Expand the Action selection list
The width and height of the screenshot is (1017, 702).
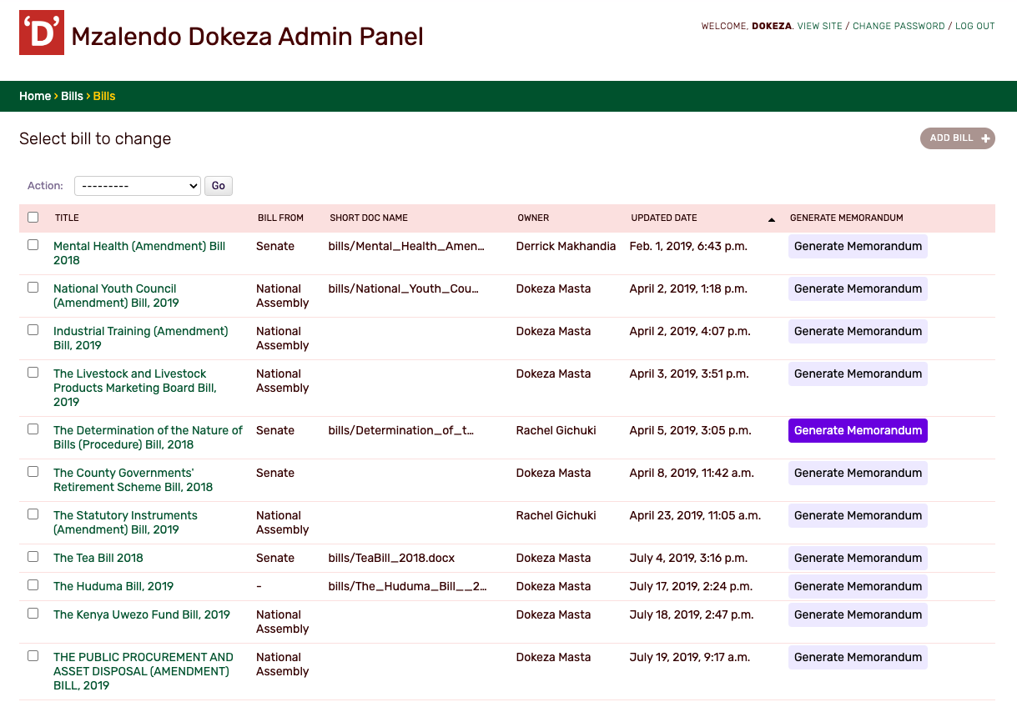coord(137,185)
